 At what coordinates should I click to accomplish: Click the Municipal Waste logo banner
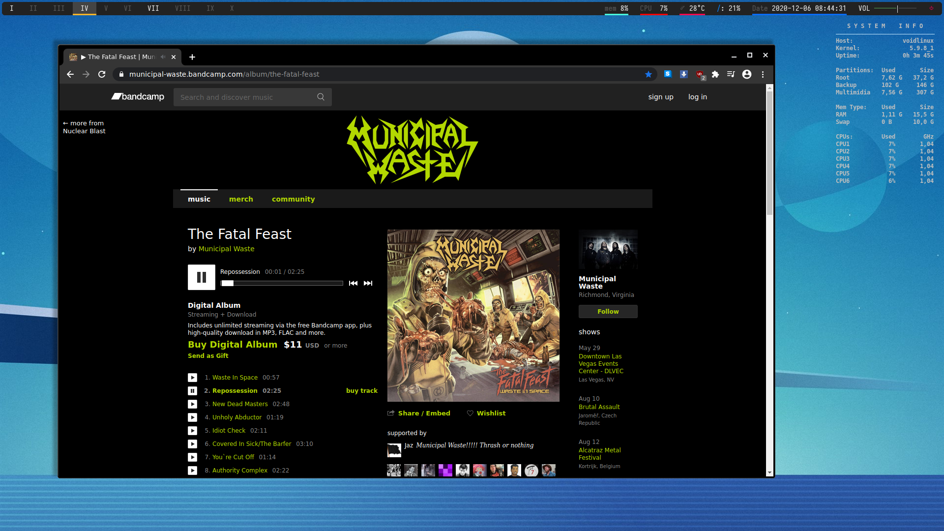tap(413, 150)
